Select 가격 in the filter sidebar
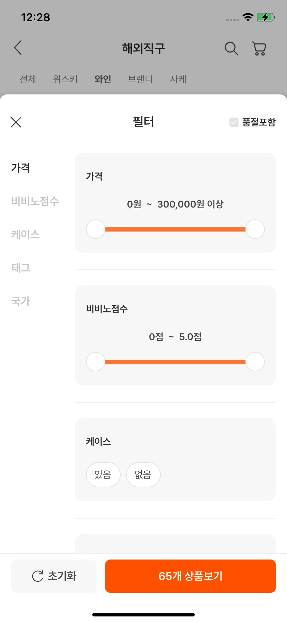Image resolution: width=287 pixels, height=622 pixels. click(21, 168)
